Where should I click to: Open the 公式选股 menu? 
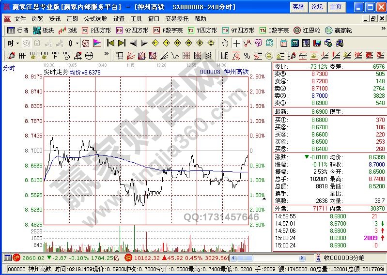[x=95, y=18]
